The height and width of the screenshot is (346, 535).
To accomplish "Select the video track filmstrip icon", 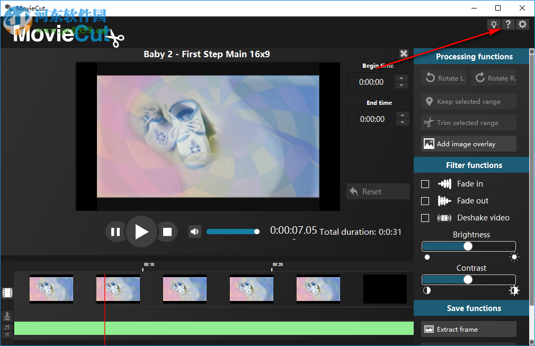I will (x=7, y=292).
